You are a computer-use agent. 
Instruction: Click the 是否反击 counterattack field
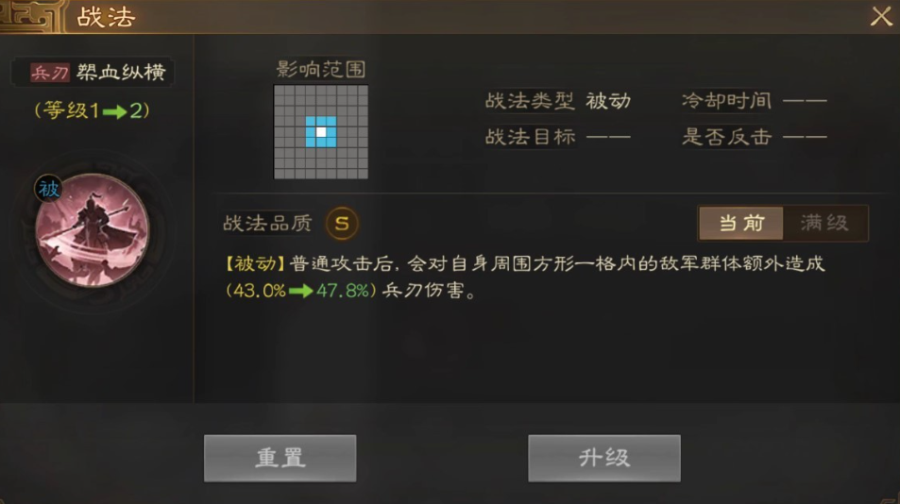click(754, 137)
